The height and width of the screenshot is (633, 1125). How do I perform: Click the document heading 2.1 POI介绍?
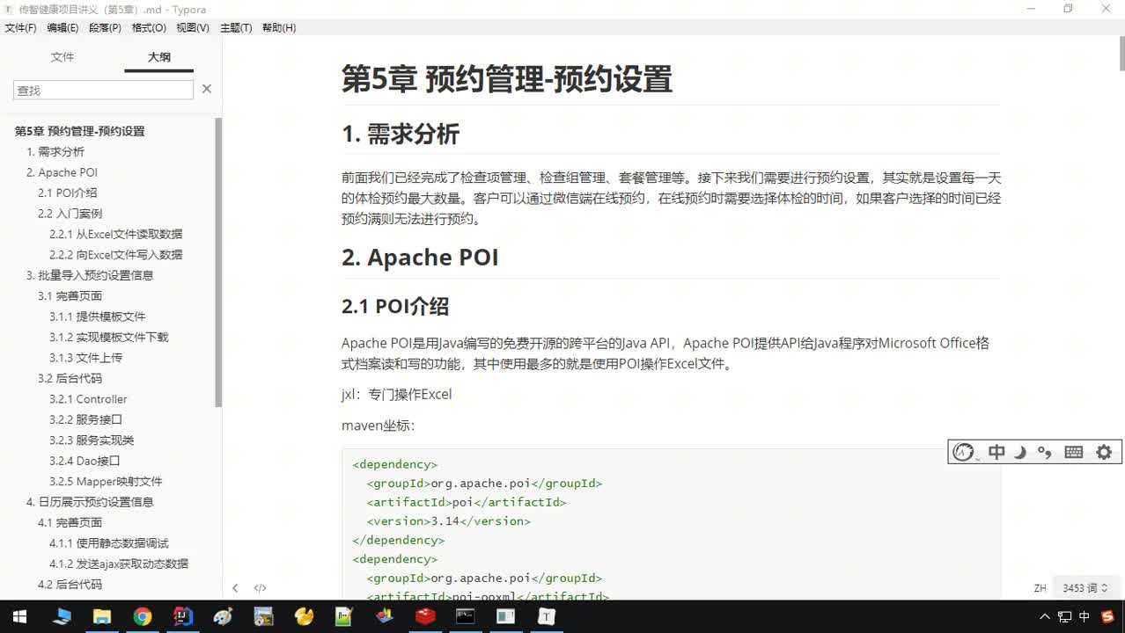tap(395, 307)
